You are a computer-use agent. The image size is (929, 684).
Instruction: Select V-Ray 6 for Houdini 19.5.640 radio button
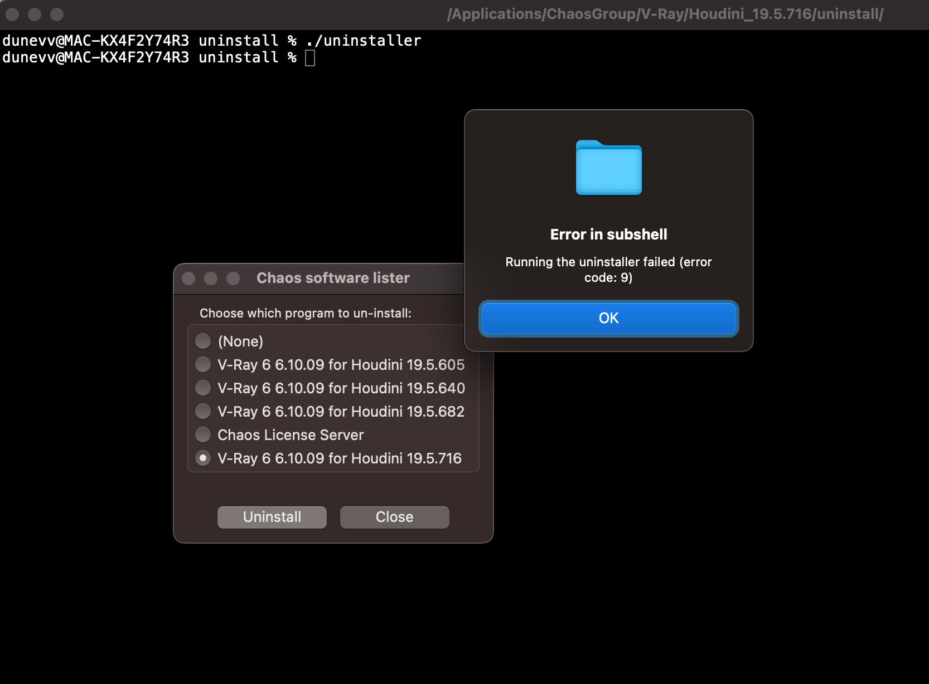[x=203, y=388]
